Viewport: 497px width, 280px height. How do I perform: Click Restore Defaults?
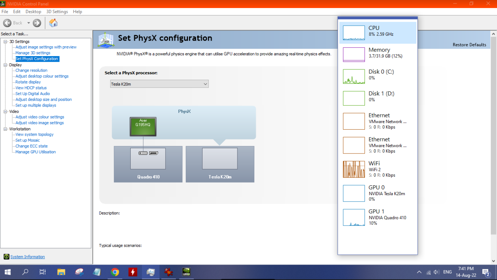[x=469, y=45]
